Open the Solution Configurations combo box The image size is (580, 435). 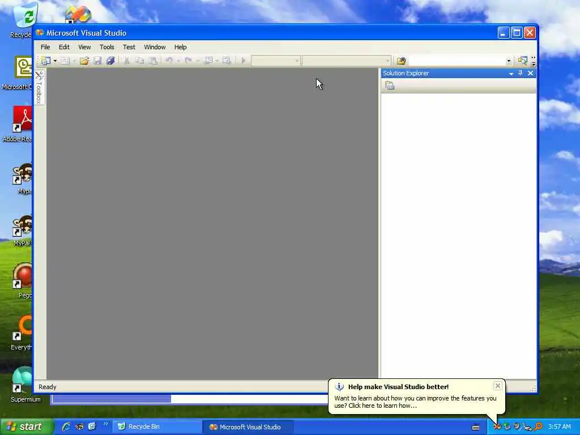tap(276, 60)
